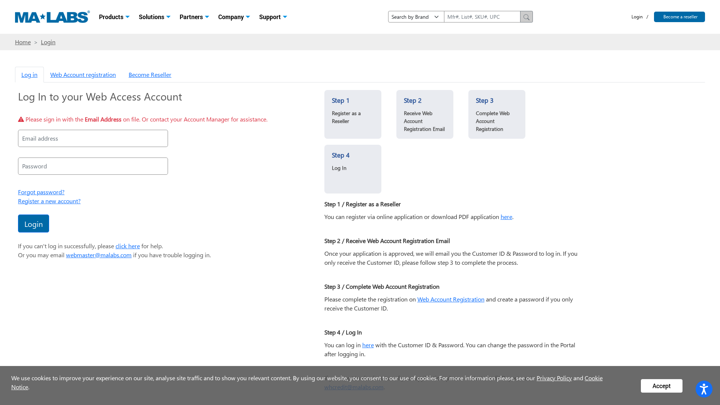Viewport: 720px width, 405px height.
Task: Switch to Web Account registration tab
Action: (83, 75)
